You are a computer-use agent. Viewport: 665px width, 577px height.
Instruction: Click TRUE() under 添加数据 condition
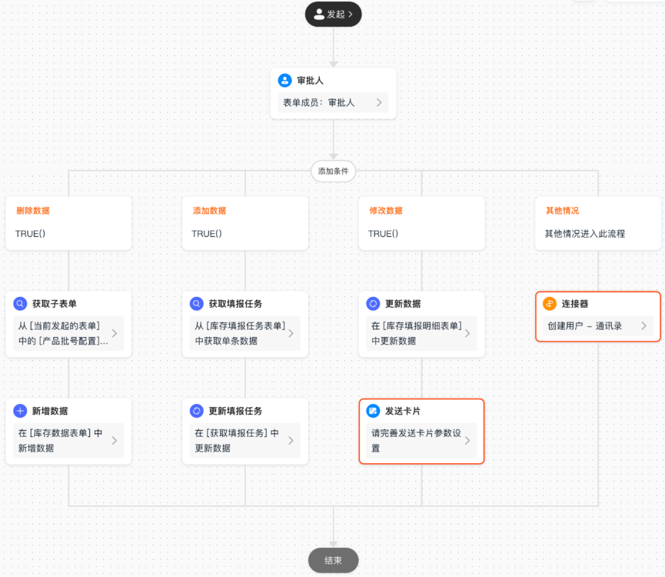tap(206, 234)
